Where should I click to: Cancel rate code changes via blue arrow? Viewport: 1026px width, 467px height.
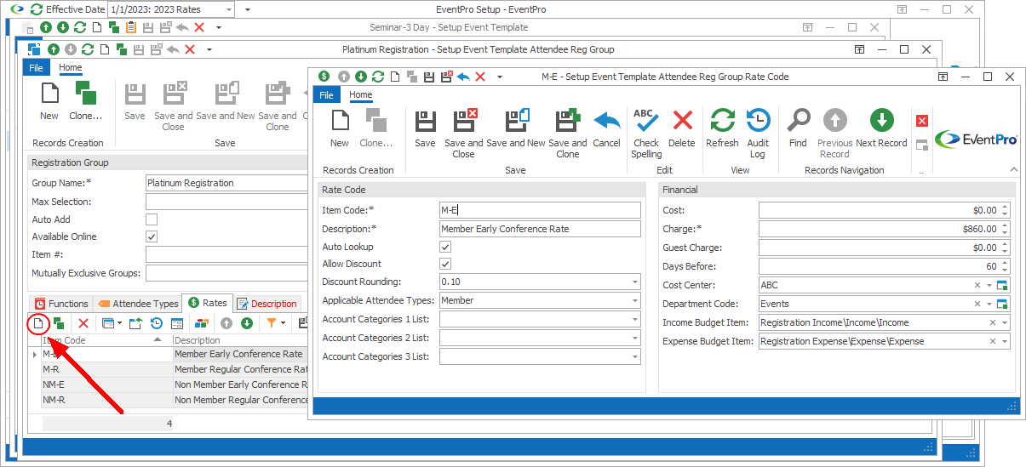tap(606, 128)
